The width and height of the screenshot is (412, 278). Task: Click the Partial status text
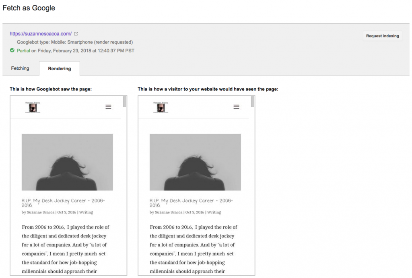coord(23,51)
